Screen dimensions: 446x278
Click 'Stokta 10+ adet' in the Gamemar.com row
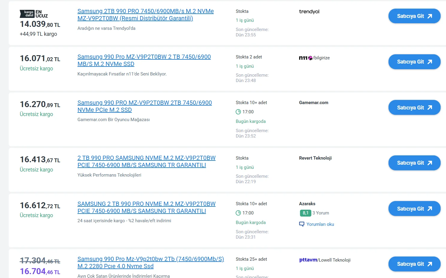click(x=251, y=103)
